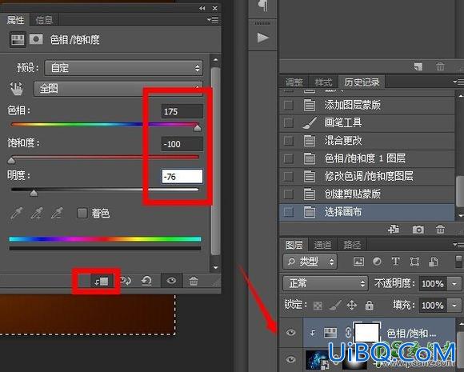464x372 pixels.
Task: Enable the 着色 colorize checkbox
Action: click(x=82, y=213)
